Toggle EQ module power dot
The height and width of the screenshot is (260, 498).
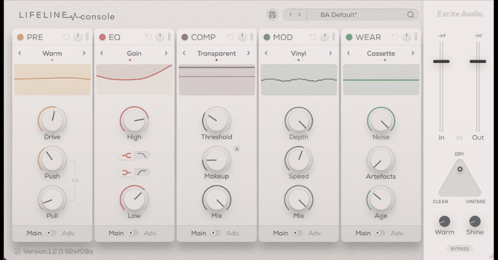(x=102, y=37)
